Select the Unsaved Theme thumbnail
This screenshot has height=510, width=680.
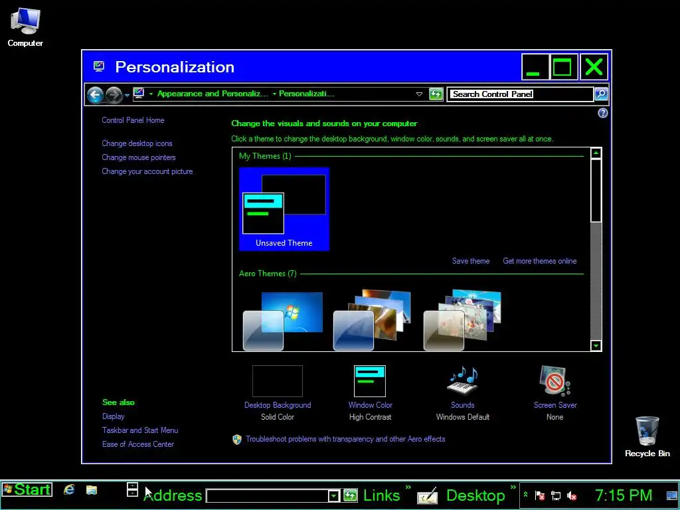[x=284, y=209]
